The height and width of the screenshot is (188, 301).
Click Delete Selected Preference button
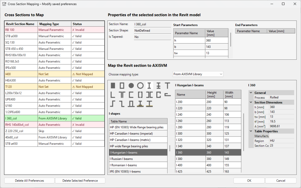[80, 181]
